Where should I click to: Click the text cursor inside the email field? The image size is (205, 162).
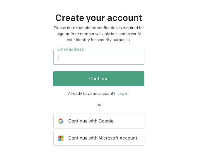pyautogui.click(x=58, y=57)
